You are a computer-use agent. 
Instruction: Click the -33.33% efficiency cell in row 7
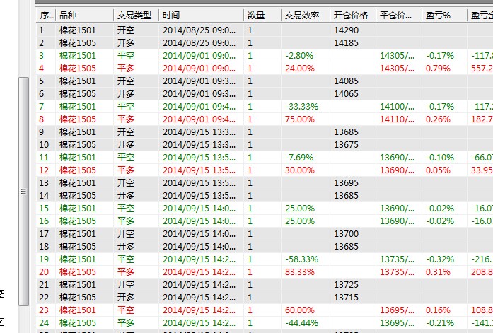click(x=302, y=107)
